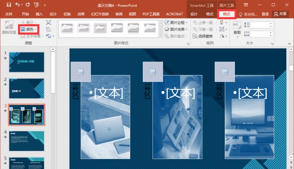The width and height of the screenshot is (294, 169).
Task: Open the group objects dropdown icon
Action: click(x=223, y=29)
